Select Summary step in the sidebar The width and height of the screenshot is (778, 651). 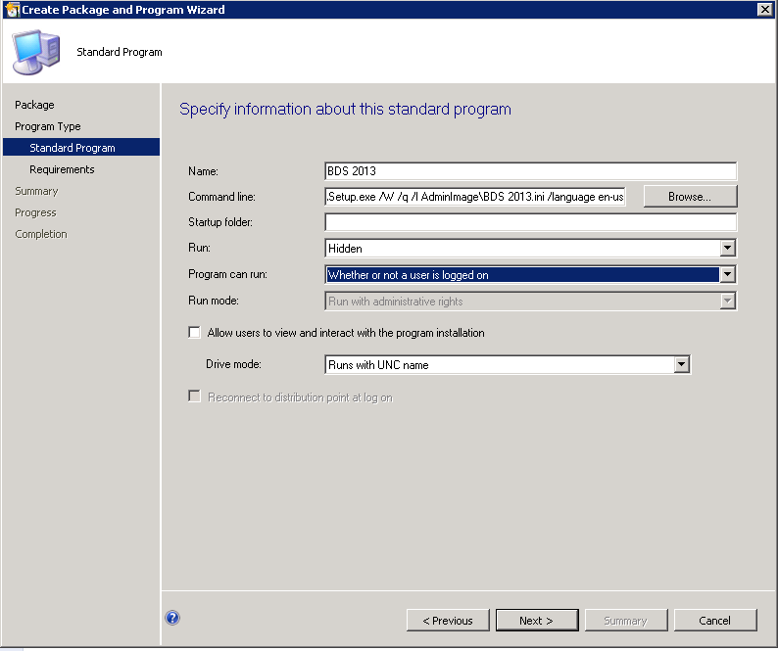[x=36, y=191]
